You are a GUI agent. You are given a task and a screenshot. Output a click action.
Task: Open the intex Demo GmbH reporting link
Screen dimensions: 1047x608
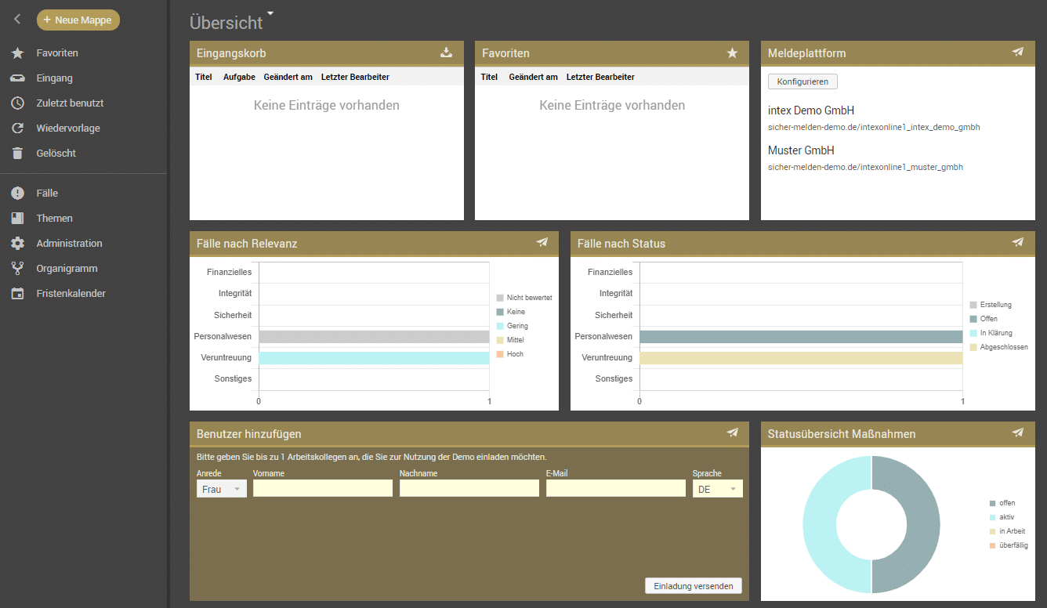tap(873, 127)
